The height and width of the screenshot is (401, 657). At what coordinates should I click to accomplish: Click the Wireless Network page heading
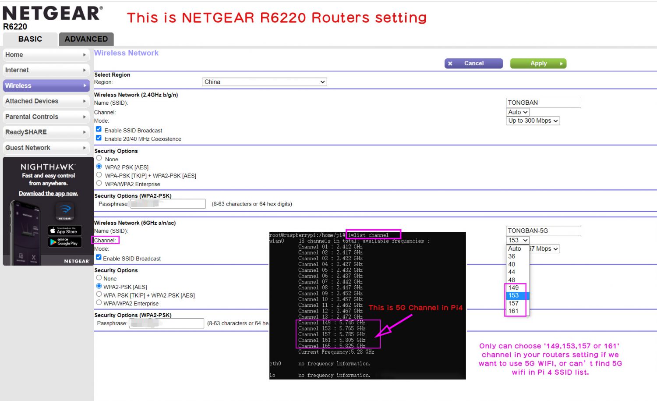click(126, 53)
